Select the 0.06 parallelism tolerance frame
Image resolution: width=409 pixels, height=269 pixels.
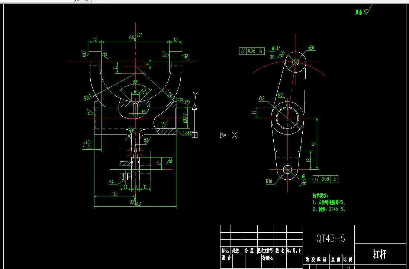[252, 51]
